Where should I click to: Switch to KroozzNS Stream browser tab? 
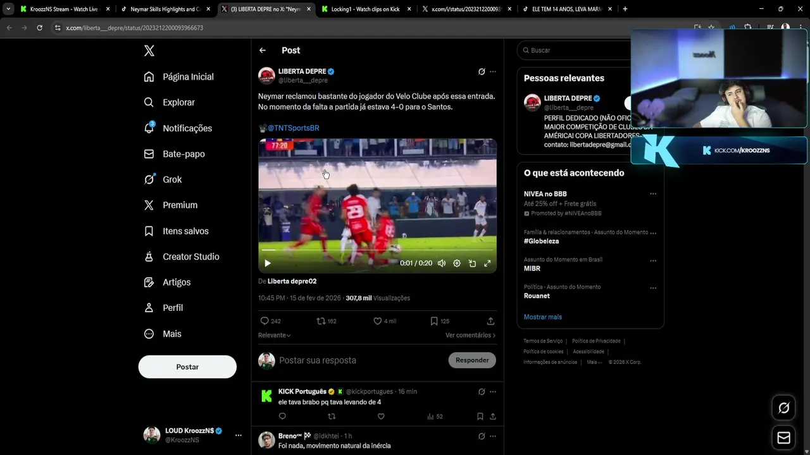coord(64,9)
